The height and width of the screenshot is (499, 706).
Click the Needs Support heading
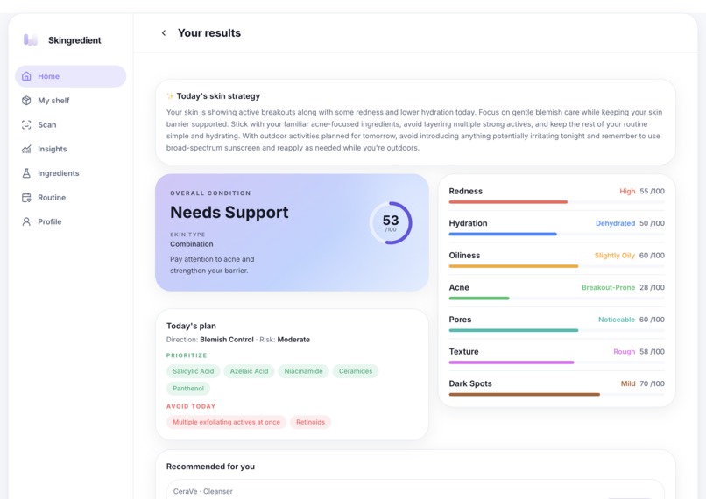229,213
